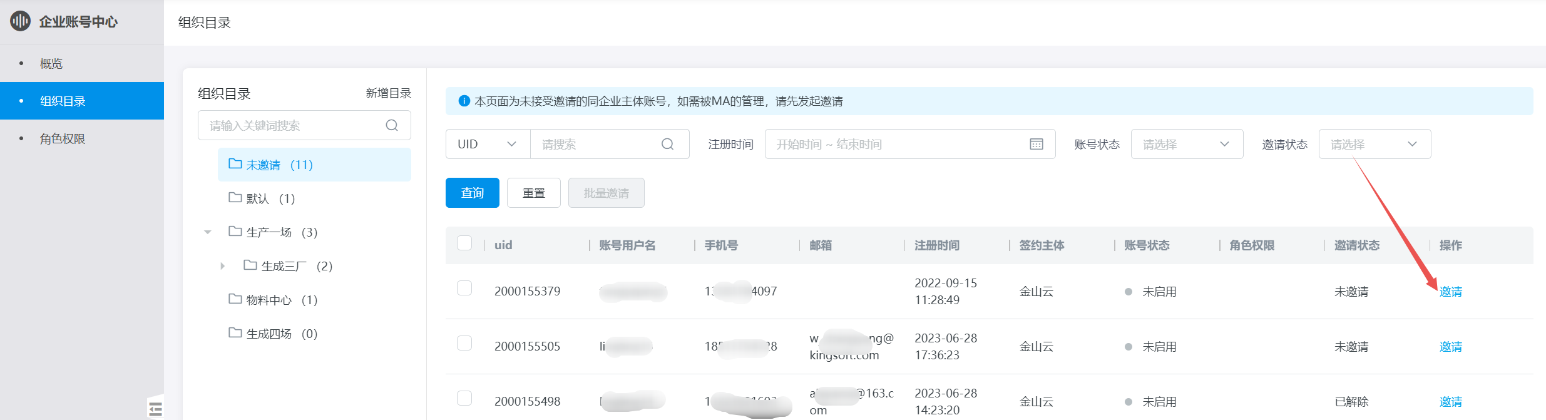Click the folder icon next to 默认
This screenshot has height=420, width=1546.
[235, 198]
